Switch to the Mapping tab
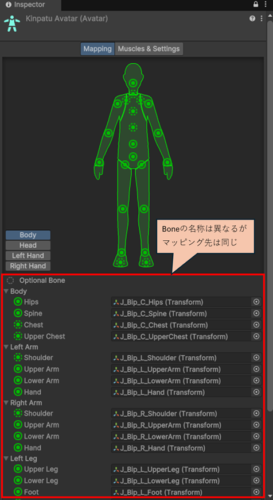This screenshot has width=273, height=500. pyautogui.click(x=97, y=49)
